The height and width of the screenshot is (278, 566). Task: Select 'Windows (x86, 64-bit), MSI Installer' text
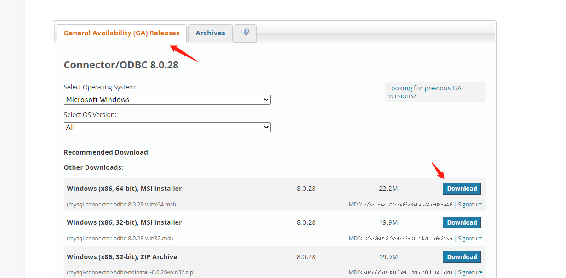click(x=124, y=189)
